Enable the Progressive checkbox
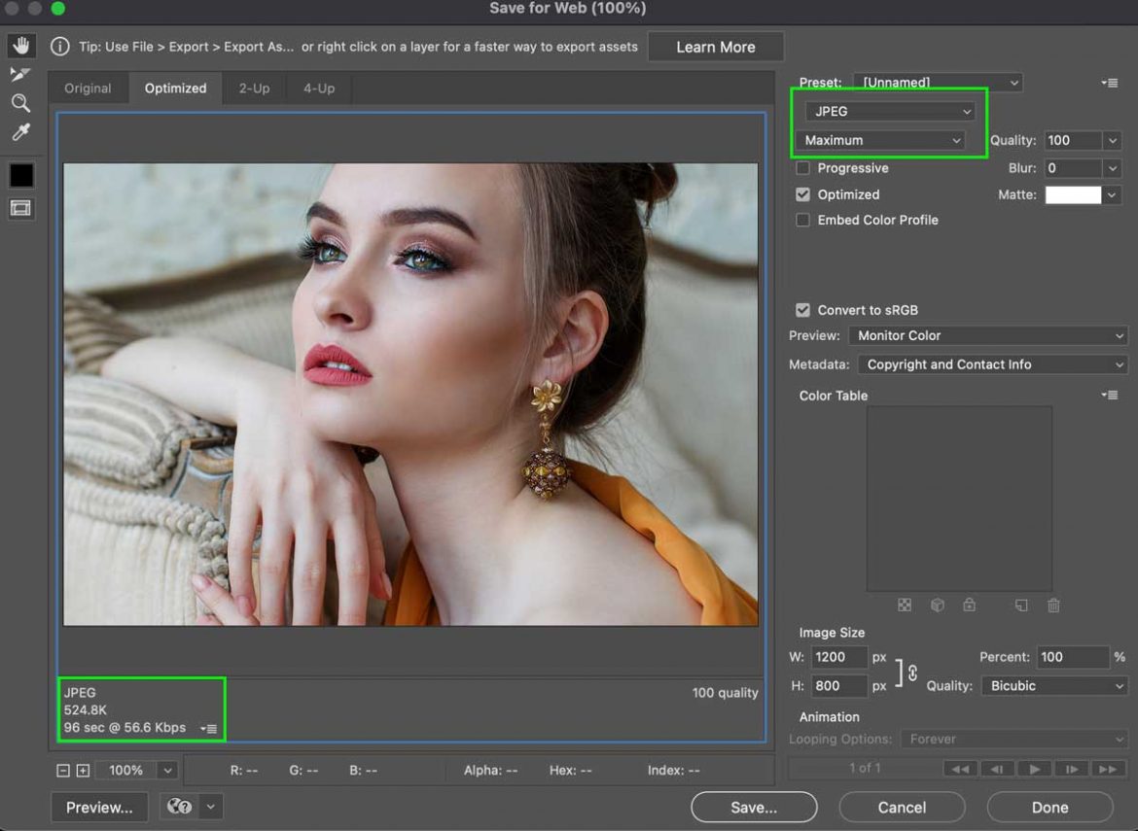The width and height of the screenshot is (1138, 831). 802,168
